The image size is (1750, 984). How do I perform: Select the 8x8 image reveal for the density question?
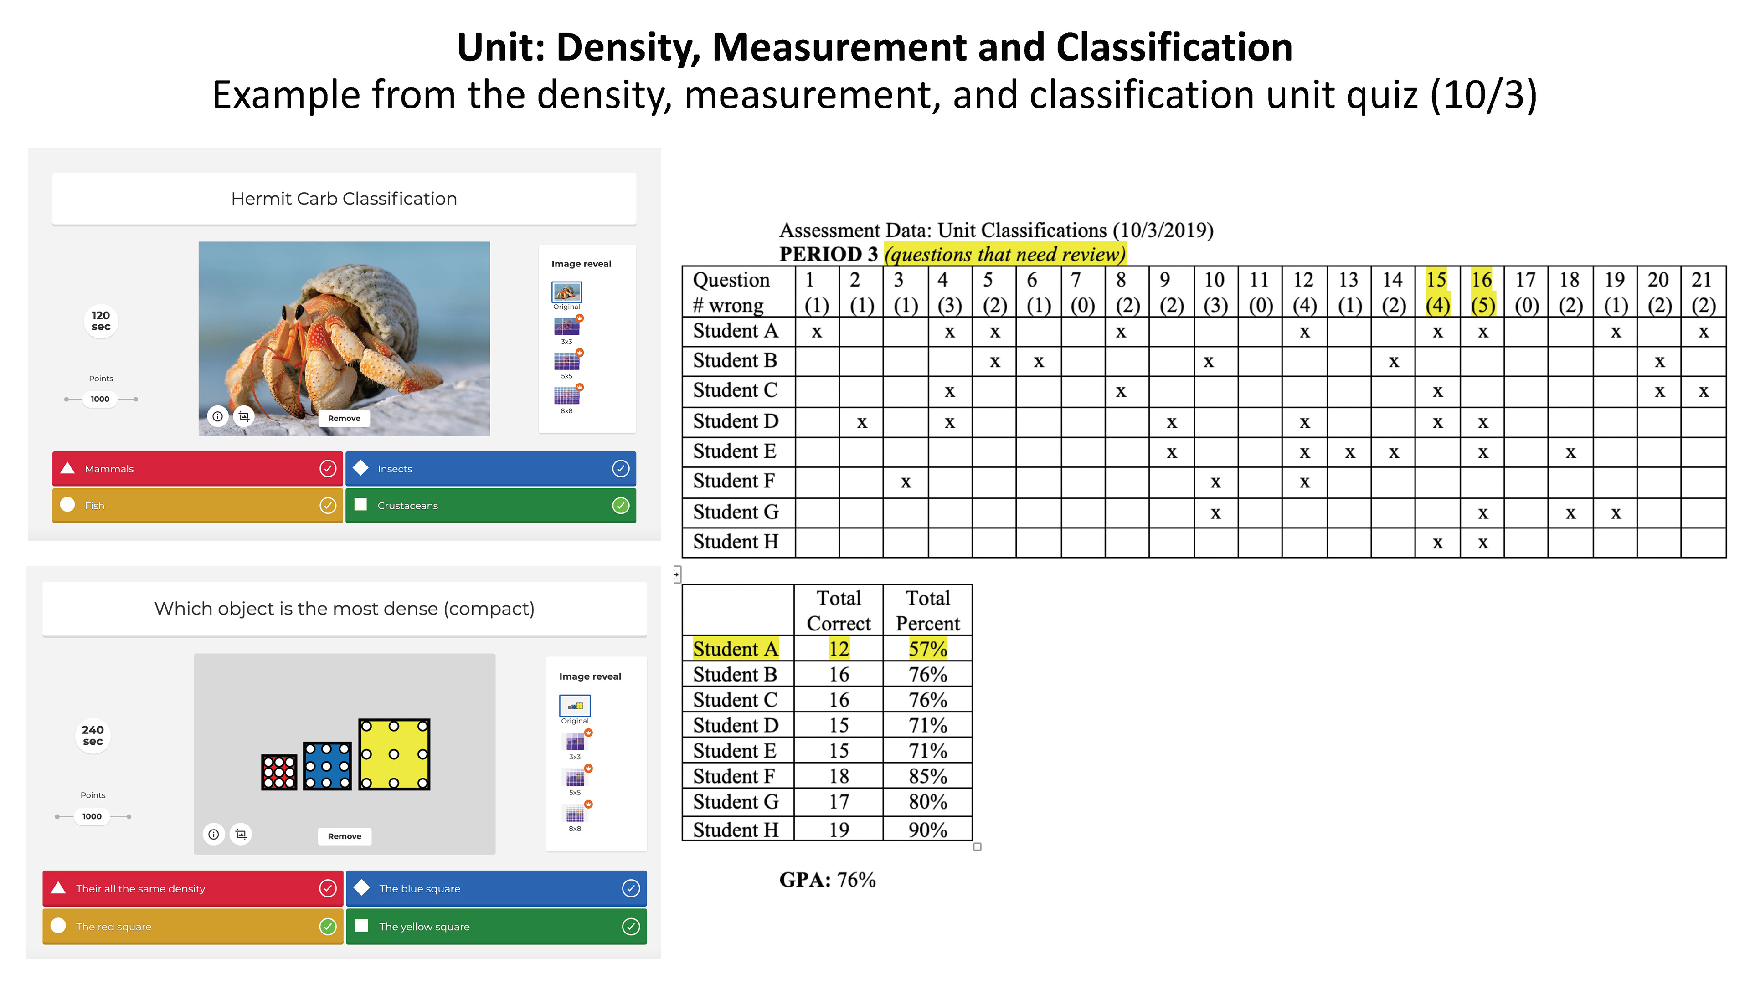(x=575, y=814)
